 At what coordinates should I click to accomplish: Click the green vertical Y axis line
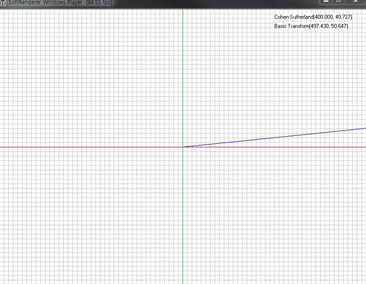click(183, 146)
